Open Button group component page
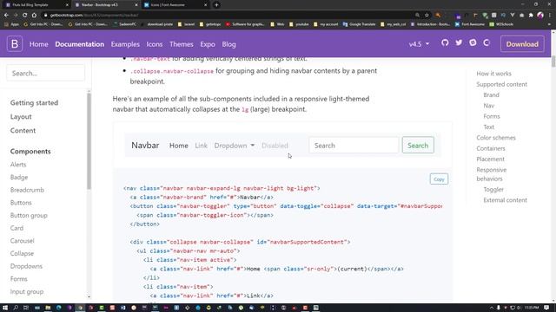 coord(29,216)
